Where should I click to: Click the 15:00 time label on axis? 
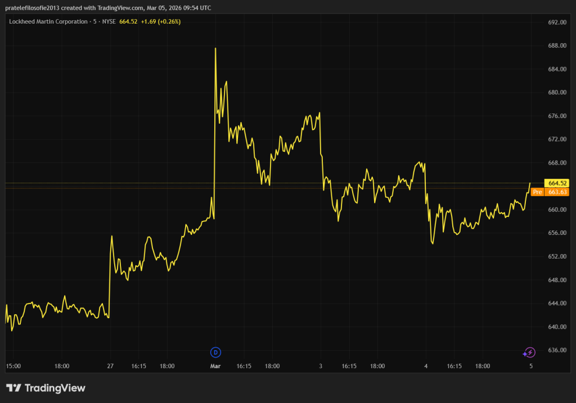point(13,366)
